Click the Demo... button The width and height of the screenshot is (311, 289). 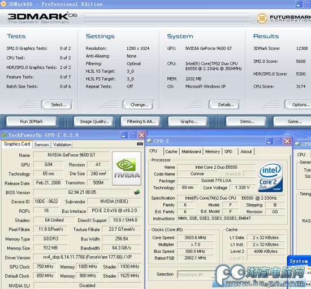coord(246,121)
